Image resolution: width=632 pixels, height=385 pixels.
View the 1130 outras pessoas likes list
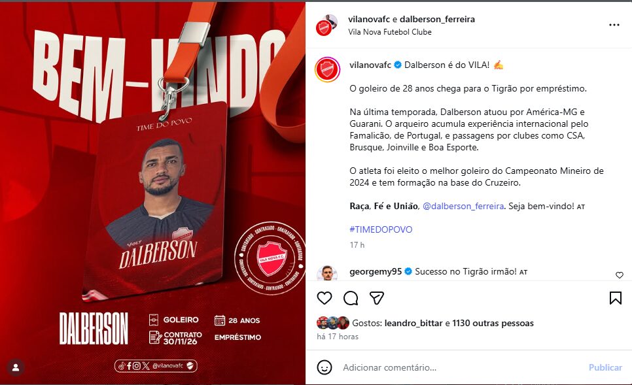pyautogui.click(x=493, y=323)
